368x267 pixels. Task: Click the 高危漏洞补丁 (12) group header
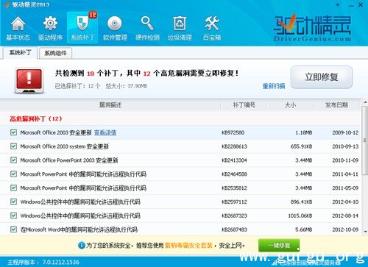coord(36,119)
